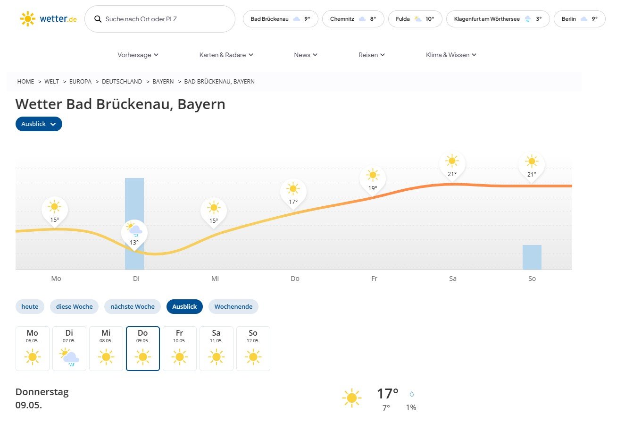Go to BAYERN in the breadcrumb
Screen dimensions: 633x423
pos(163,81)
